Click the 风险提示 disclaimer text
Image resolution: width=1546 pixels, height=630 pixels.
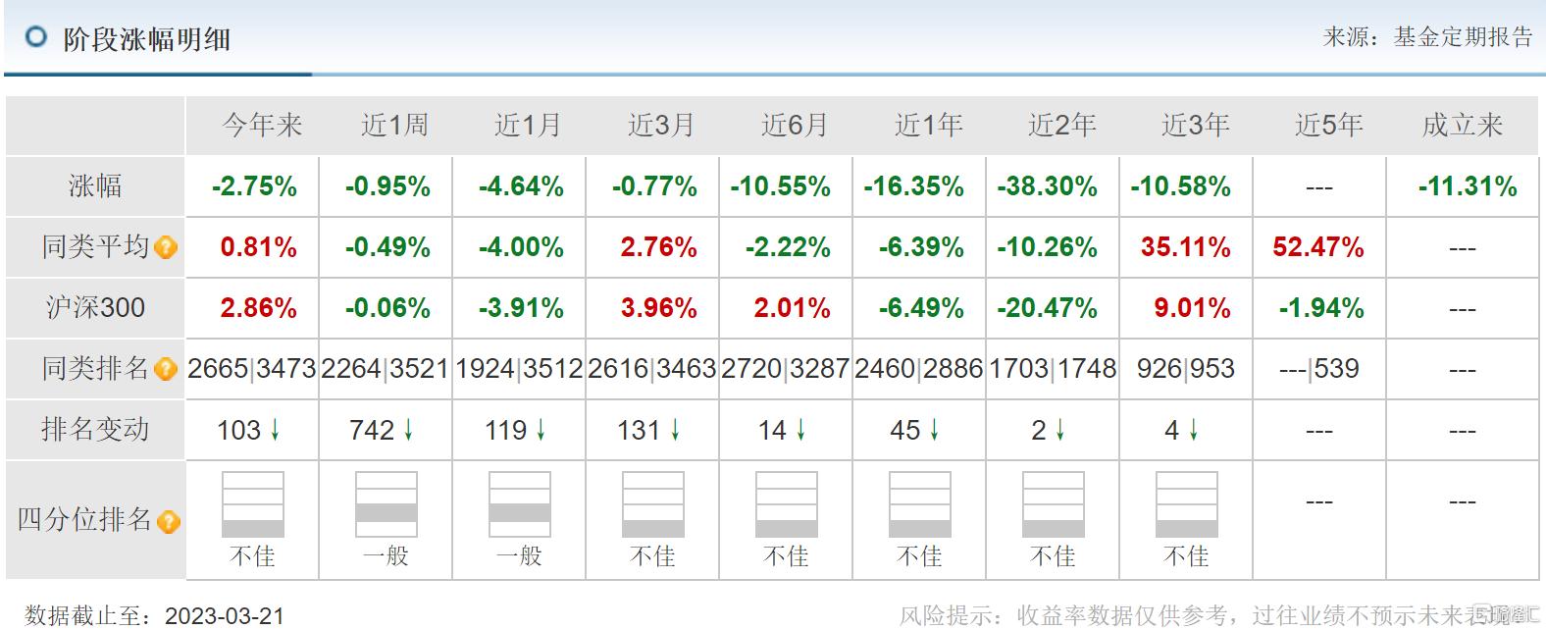point(1220,615)
